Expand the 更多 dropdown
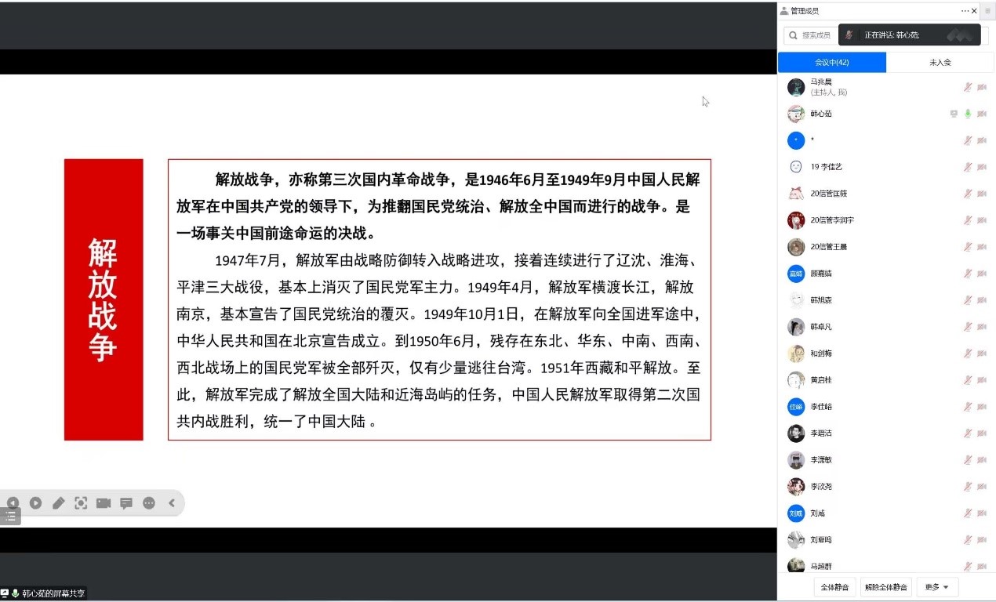Viewport: 996px width, 602px height. 937,587
